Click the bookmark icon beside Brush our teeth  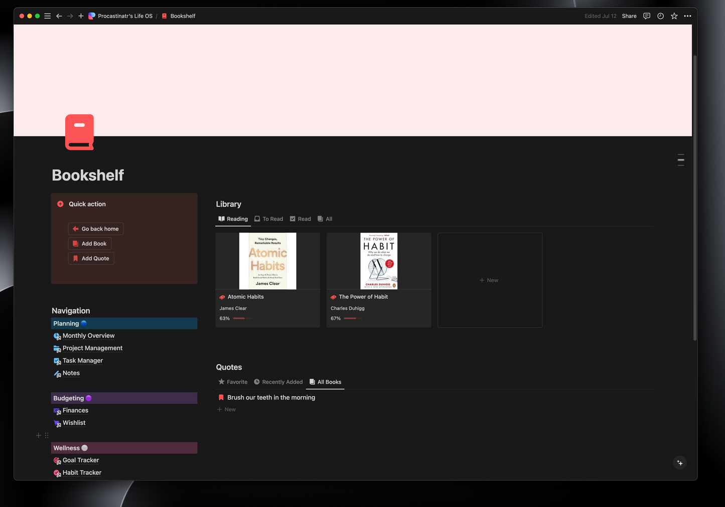tap(221, 397)
